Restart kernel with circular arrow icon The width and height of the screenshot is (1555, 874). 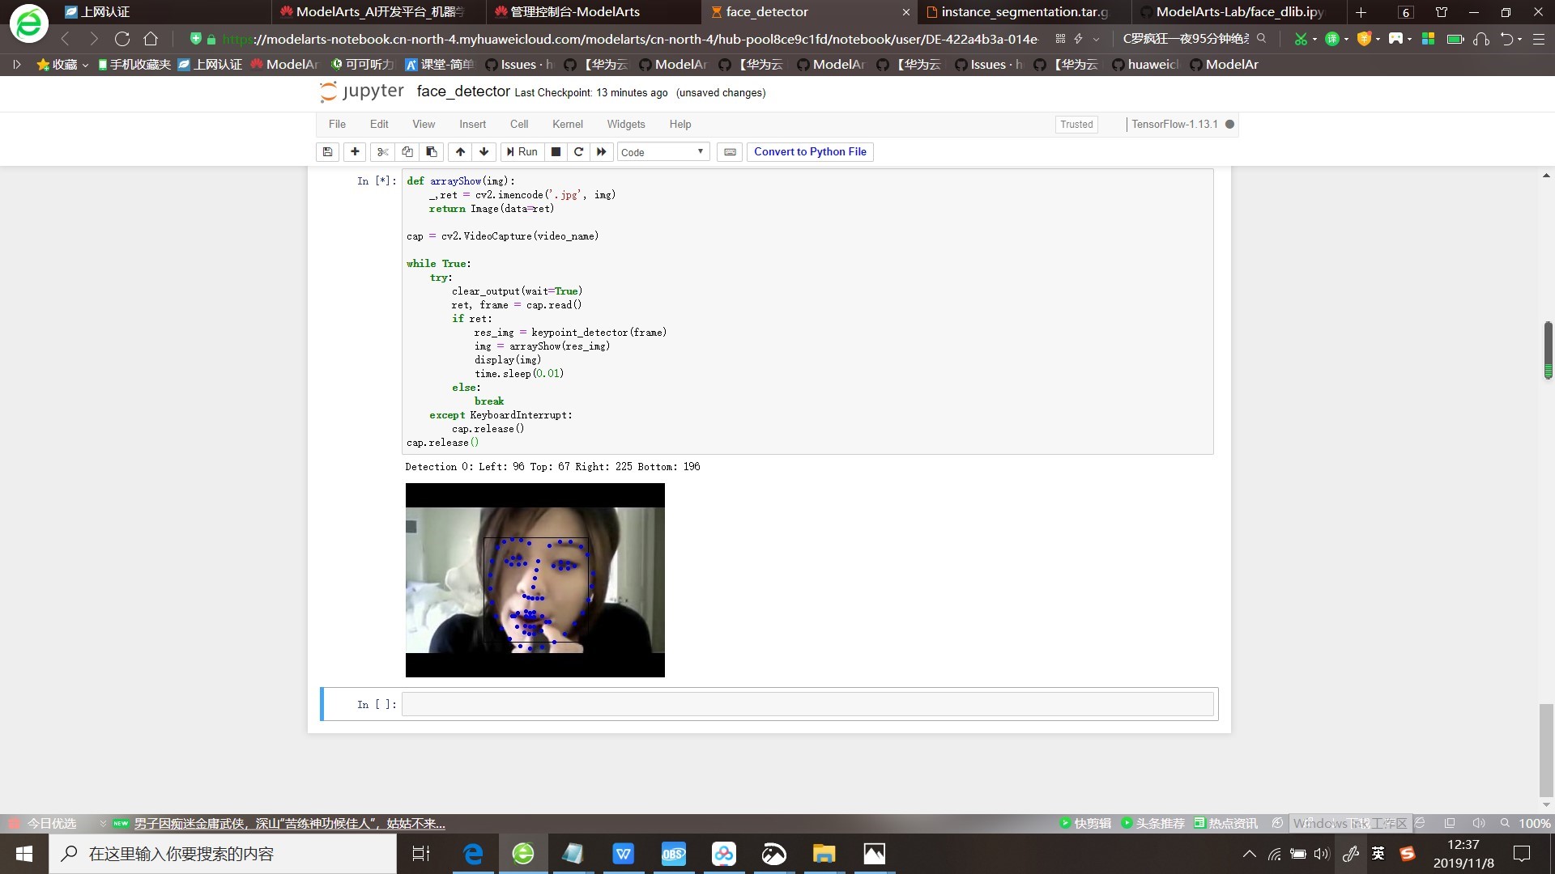[x=578, y=151]
